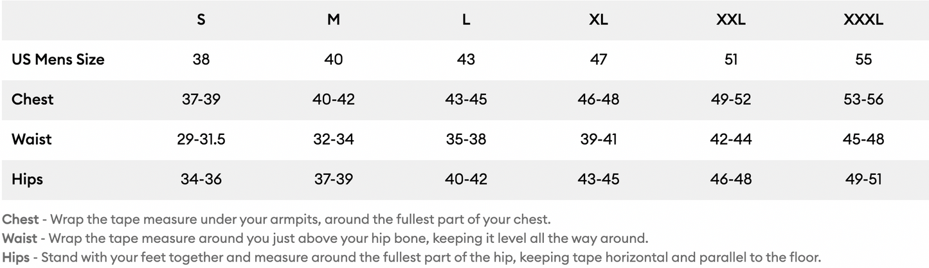Image resolution: width=929 pixels, height=268 pixels.
Task: Click the L size column header
Action: (x=466, y=20)
